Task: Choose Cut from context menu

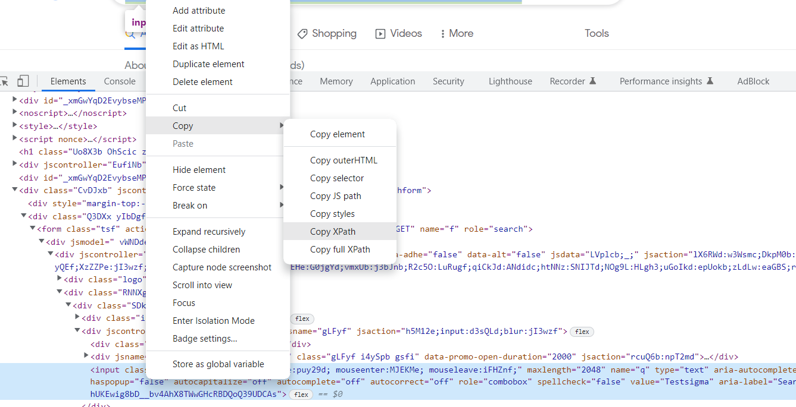Action: (x=218, y=108)
